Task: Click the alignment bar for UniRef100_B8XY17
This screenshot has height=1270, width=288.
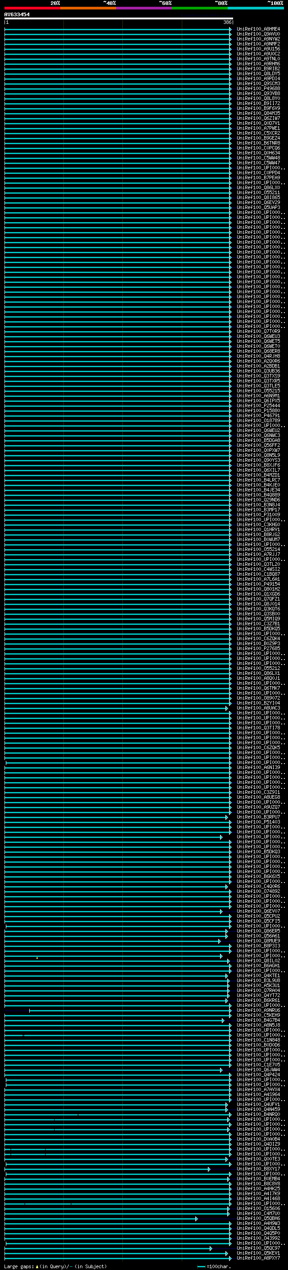Action: (x=107, y=1170)
